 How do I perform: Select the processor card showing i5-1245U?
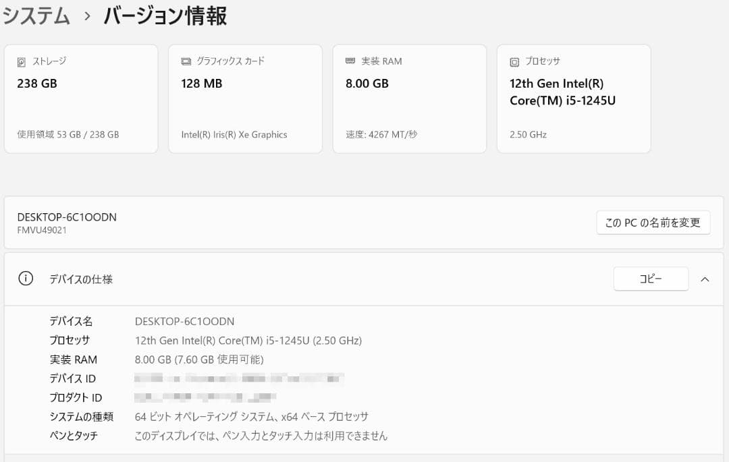click(574, 98)
